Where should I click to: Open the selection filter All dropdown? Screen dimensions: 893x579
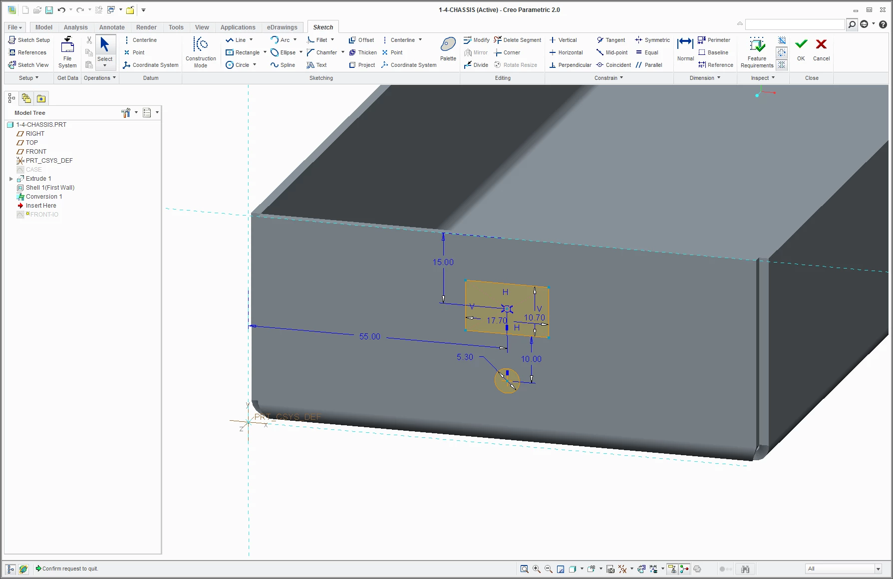coord(844,569)
